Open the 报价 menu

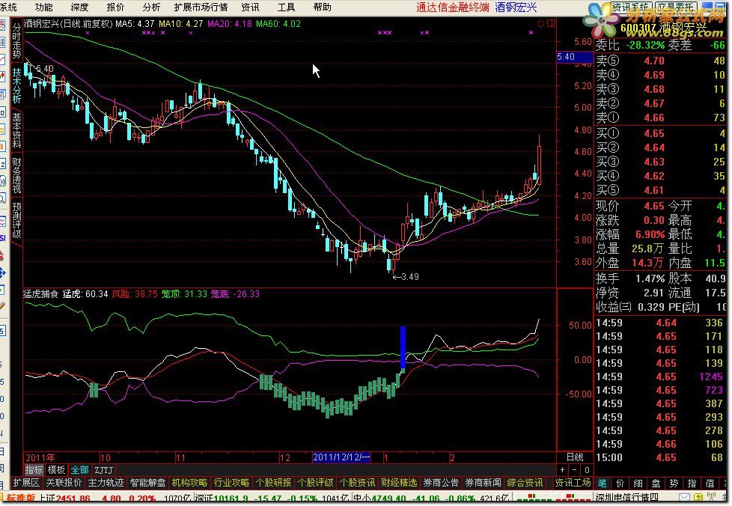click(x=115, y=7)
